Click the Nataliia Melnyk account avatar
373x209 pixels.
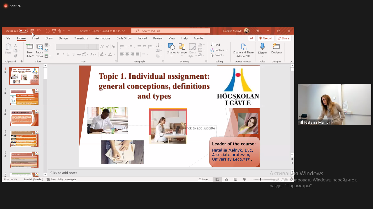[x=247, y=31]
